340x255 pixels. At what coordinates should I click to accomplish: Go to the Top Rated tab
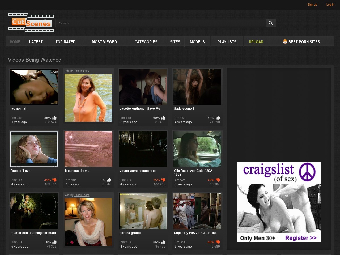pyautogui.click(x=65, y=42)
